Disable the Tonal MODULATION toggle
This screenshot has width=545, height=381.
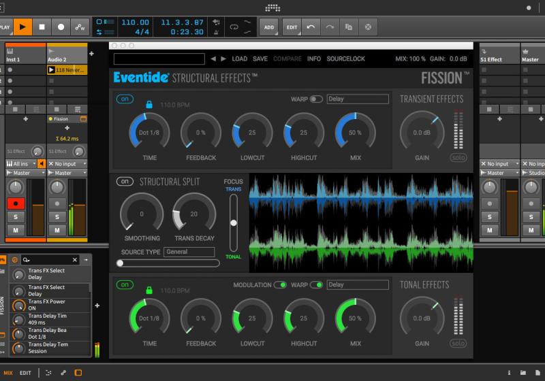tap(280, 285)
